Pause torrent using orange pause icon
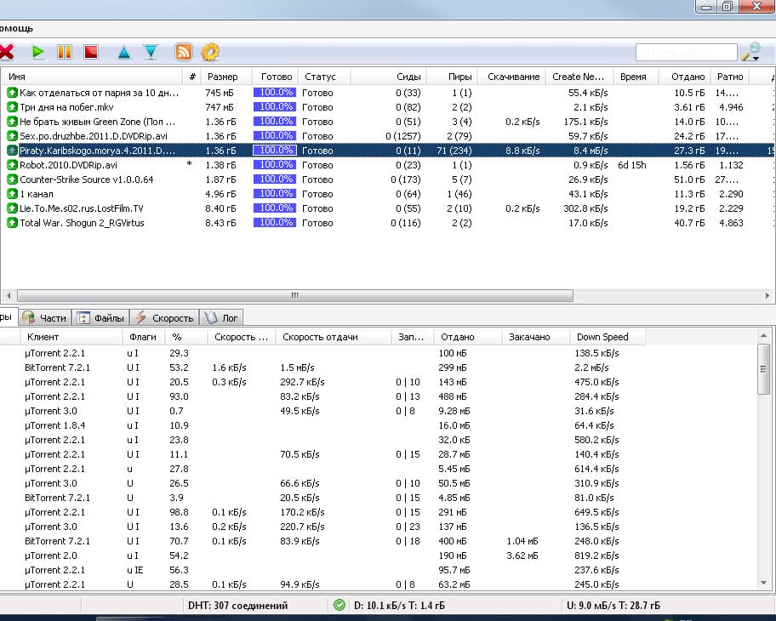 pos(65,52)
